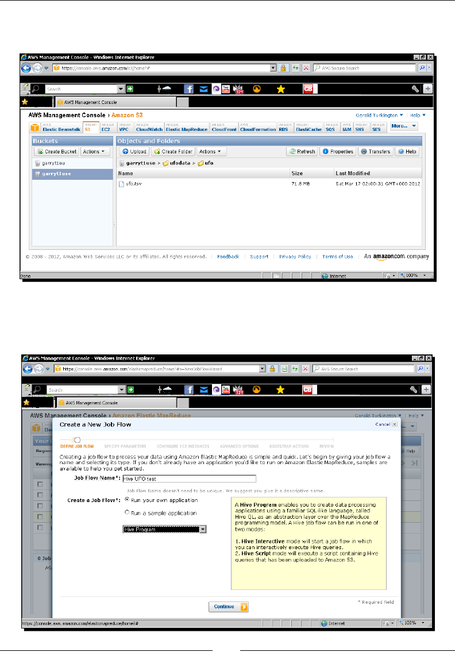Click the Job Flow Name input field

189,479
